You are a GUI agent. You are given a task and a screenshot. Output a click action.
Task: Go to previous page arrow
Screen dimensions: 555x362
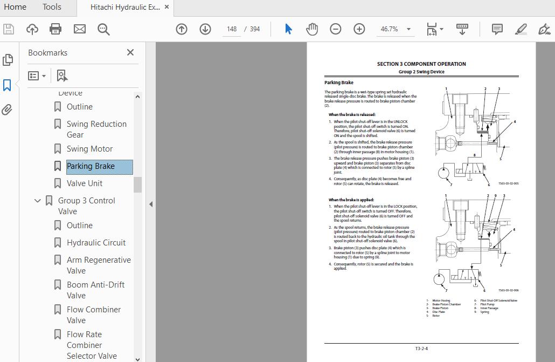pos(182,29)
